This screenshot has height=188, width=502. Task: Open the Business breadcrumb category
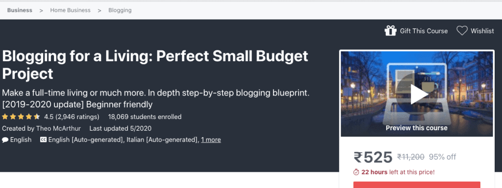pyautogui.click(x=20, y=10)
